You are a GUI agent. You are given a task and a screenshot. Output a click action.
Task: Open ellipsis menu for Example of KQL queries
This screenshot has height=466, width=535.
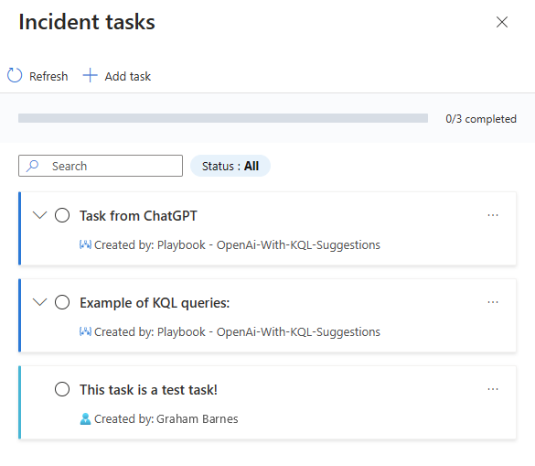point(493,302)
